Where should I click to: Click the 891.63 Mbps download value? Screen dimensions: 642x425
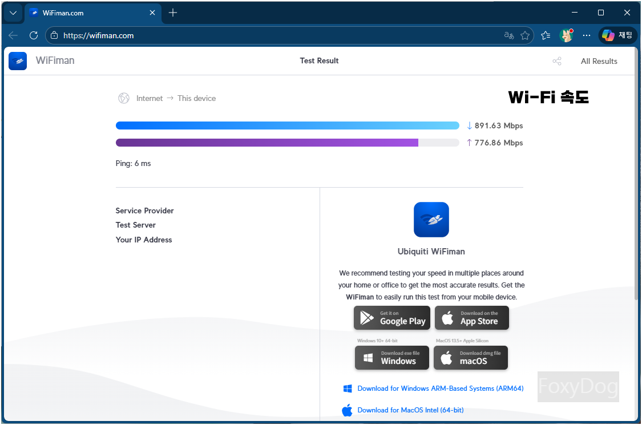pos(498,126)
